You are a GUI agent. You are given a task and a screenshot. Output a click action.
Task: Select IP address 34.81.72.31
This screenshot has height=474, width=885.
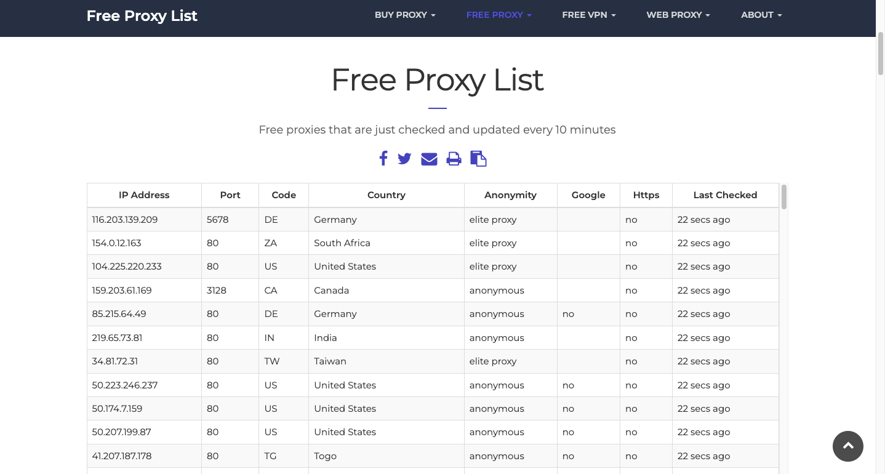[x=115, y=361]
